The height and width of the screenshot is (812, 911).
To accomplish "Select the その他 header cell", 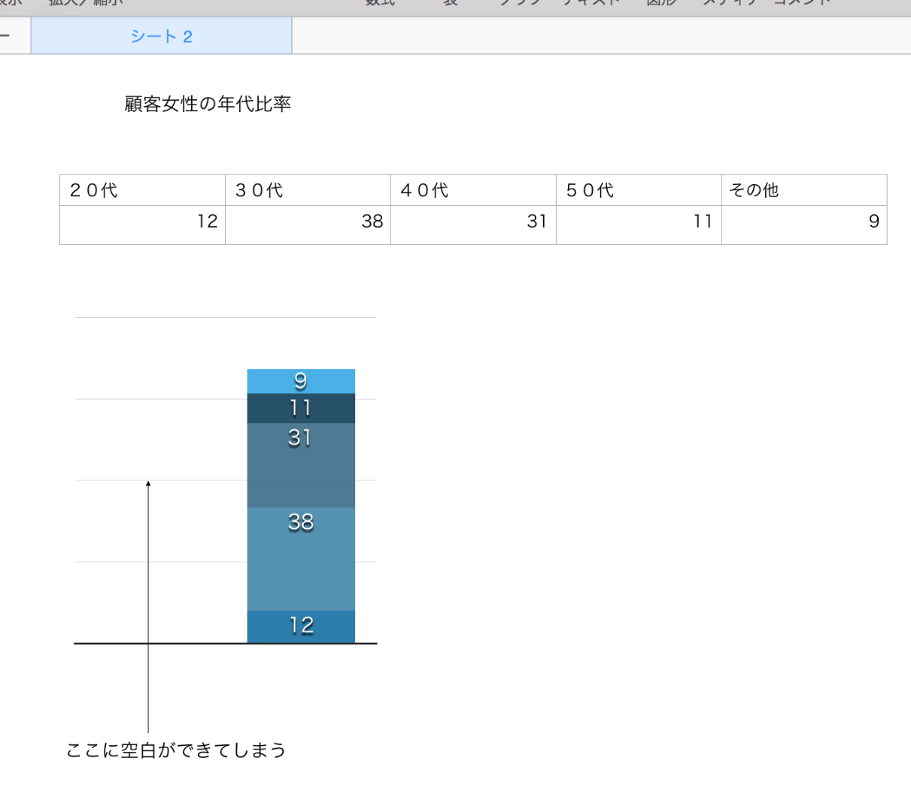I will point(804,190).
